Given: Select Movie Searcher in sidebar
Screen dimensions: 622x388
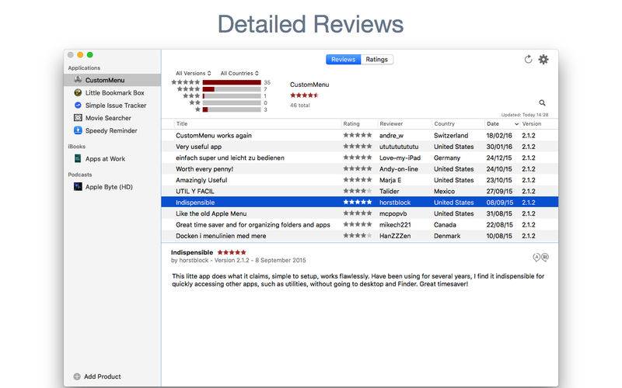Looking at the screenshot, I should tap(112, 118).
